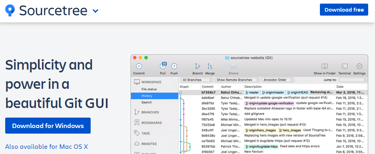This screenshot has height=154, width=375.
Task: Open Also available for Mac OS X link
Action: 46,146
